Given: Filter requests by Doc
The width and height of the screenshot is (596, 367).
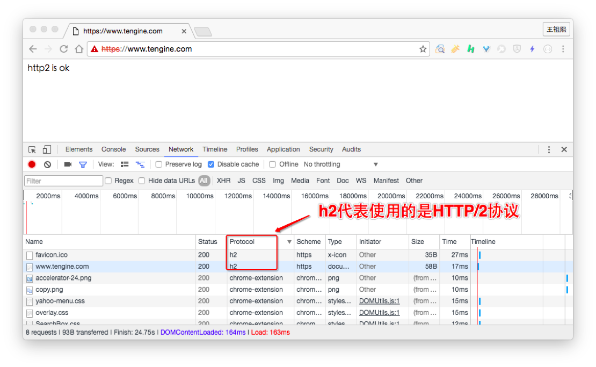Looking at the screenshot, I should (343, 181).
